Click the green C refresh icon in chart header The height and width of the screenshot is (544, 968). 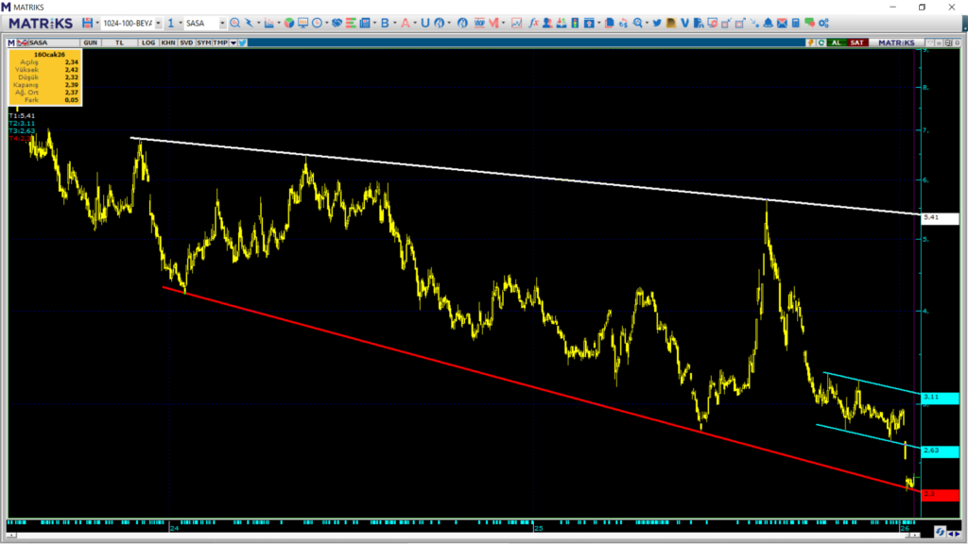821,42
